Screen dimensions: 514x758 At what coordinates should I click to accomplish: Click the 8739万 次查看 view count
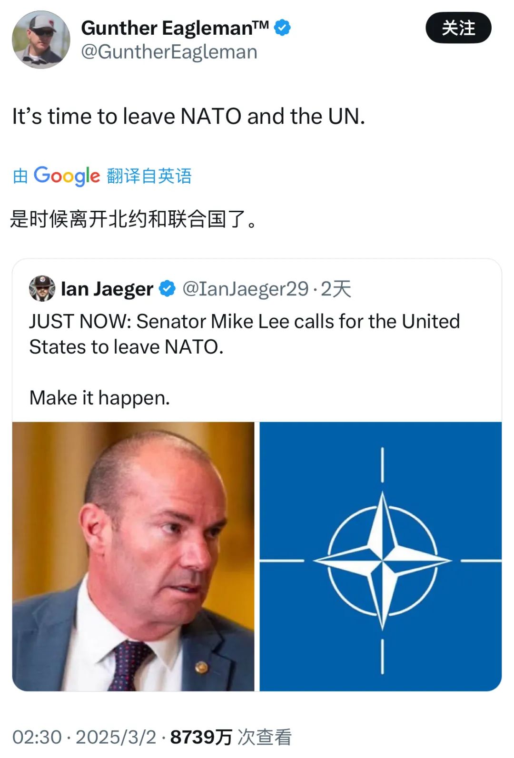coord(231,737)
